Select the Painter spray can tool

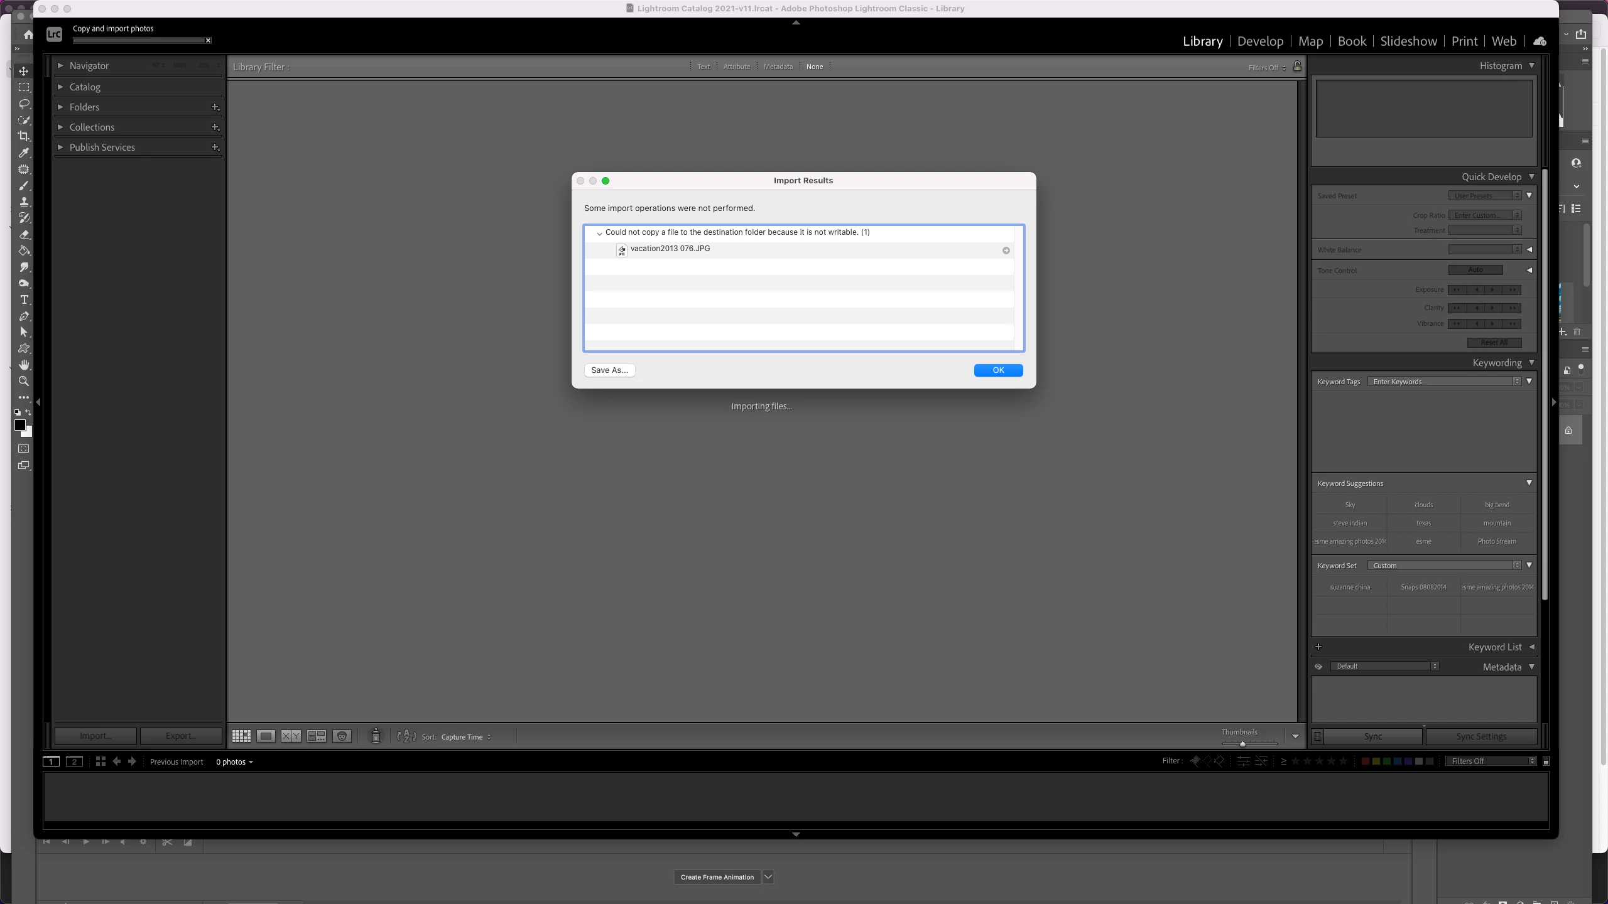[x=376, y=736]
